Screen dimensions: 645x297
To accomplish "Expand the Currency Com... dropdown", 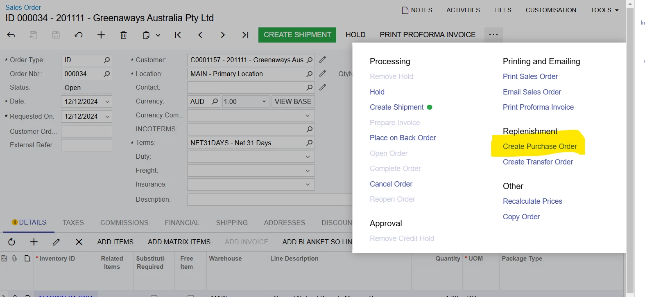I will click(x=308, y=116).
